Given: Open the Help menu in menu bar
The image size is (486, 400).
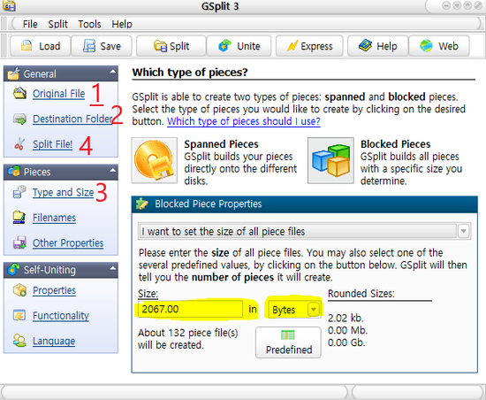Looking at the screenshot, I should pyautogui.click(x=122, y=24).
